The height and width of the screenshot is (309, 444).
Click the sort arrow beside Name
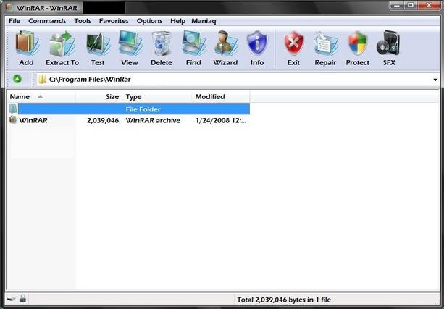coord(41,96)
